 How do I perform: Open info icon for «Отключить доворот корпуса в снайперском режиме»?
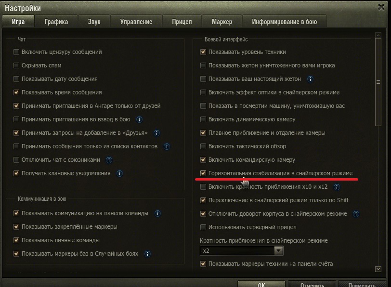pos(356,214)
